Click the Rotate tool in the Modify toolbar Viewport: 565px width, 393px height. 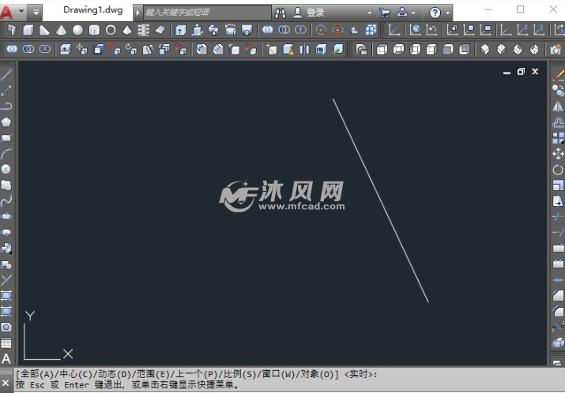(558, 170)
